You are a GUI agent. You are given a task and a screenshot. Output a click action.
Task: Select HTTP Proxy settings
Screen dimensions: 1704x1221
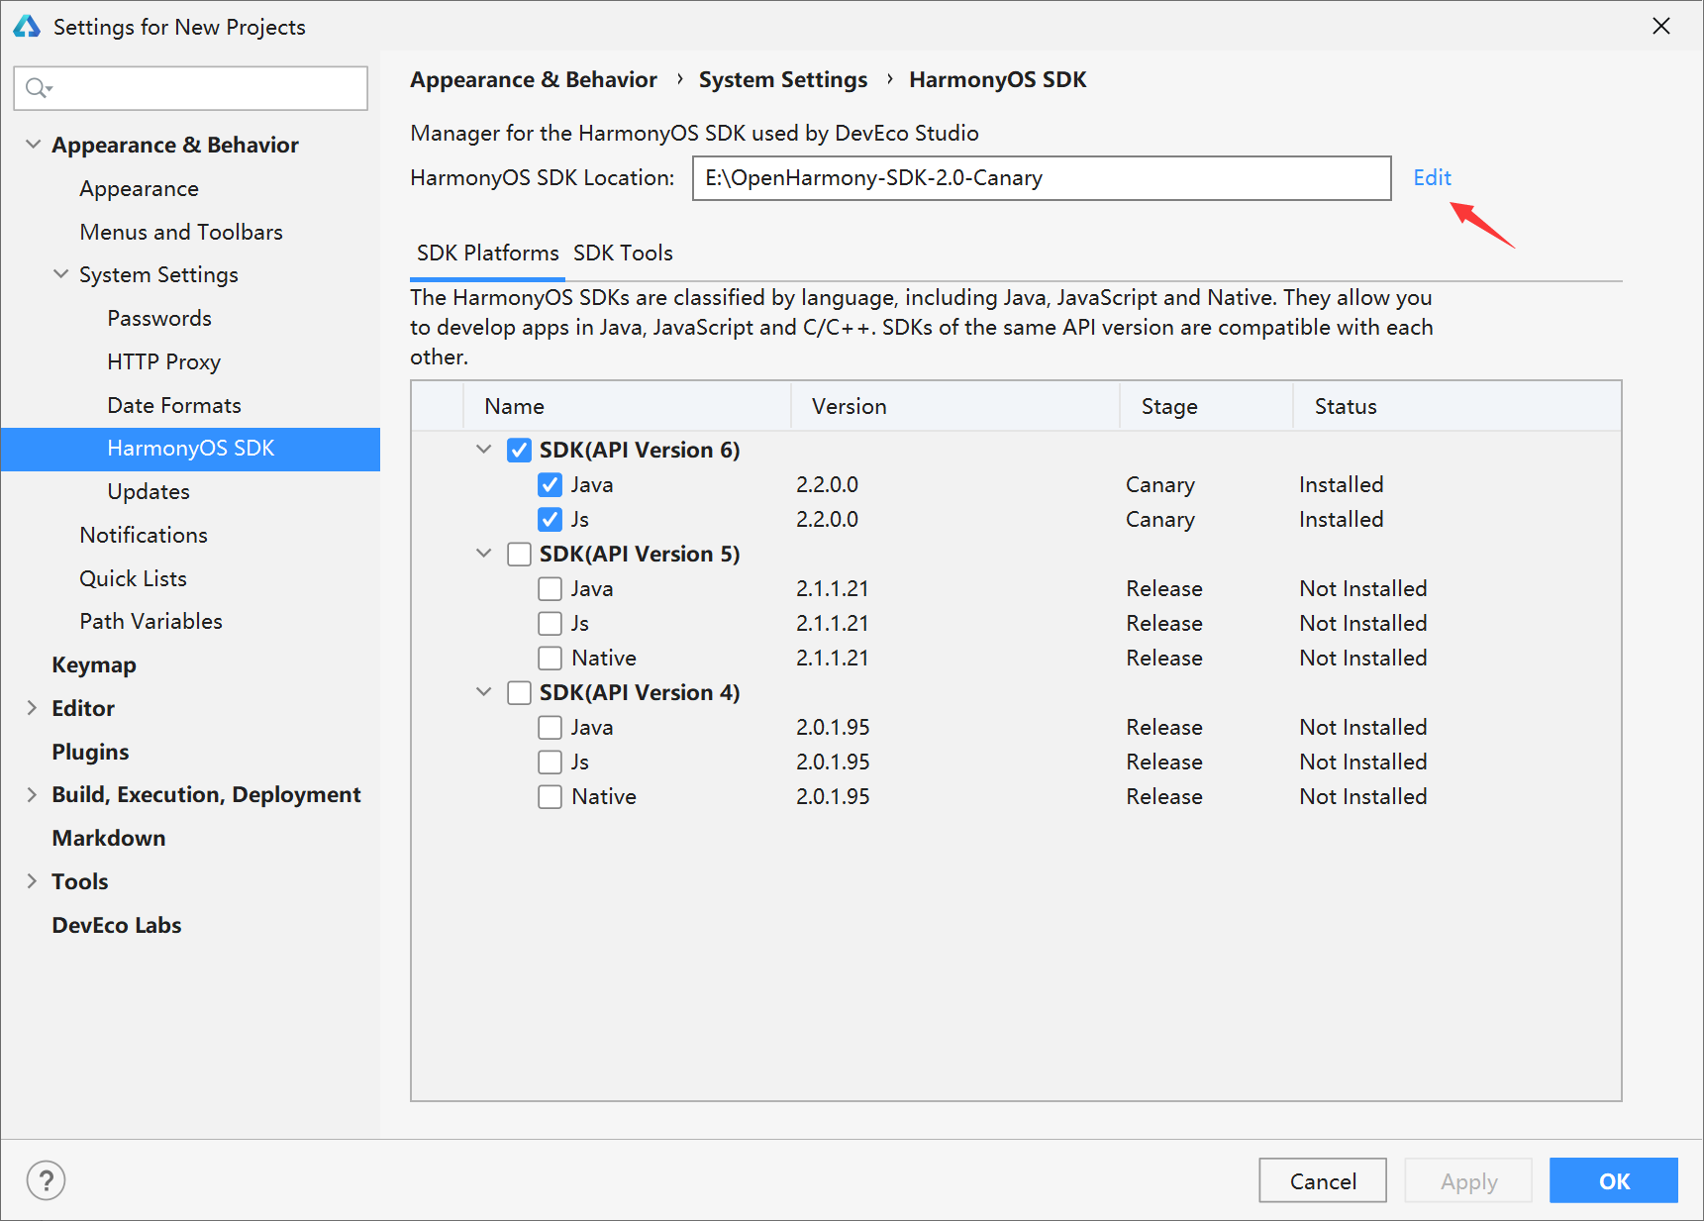[x=163, y=361]
